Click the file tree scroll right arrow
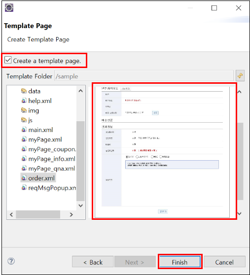 (x=71, y=214)
